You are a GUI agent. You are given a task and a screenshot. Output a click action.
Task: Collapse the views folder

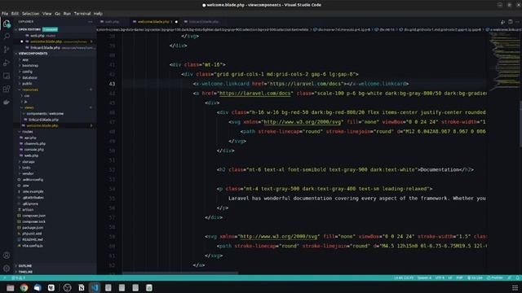[x=29, y=107]
